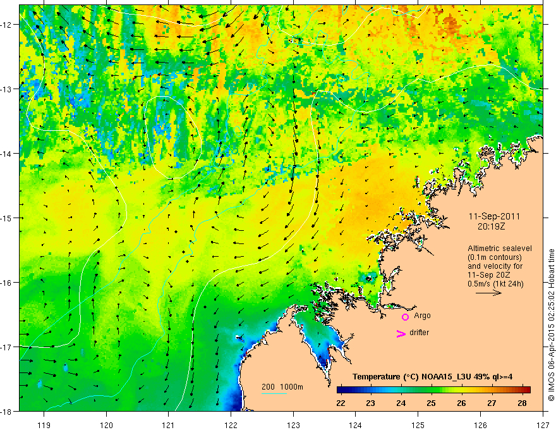
Task: Click the color bar value 26
Action: (461, 403)
